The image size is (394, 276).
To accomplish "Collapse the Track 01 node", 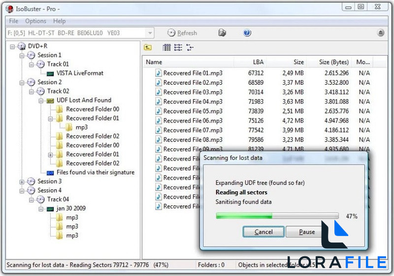I will click(32, 65).
